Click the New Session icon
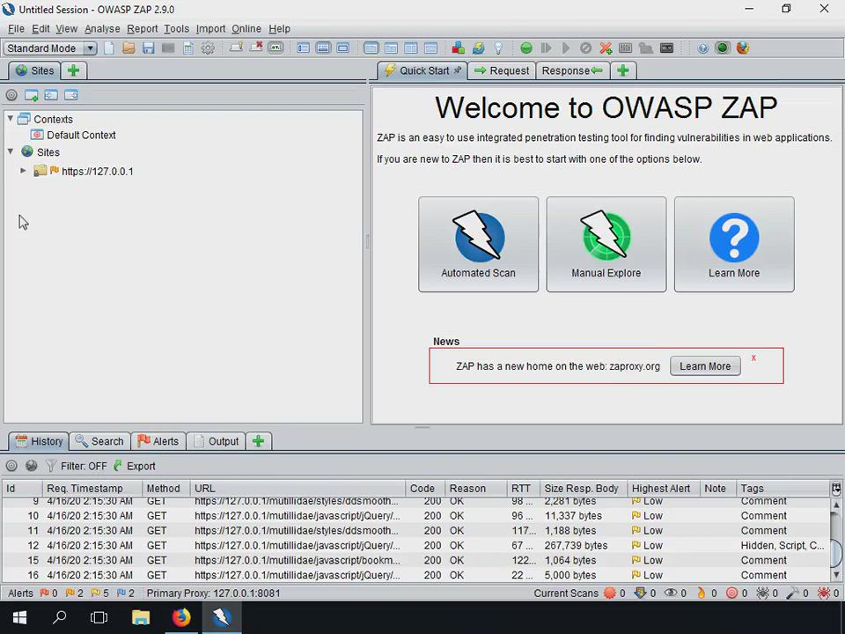Screen dimensions: 845x634 (109, 48)
